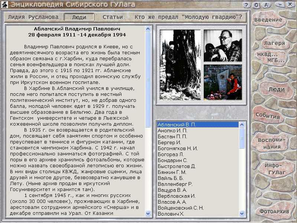The width and height of the screenshot is (297, 223).
Task: Open the Лагеря section stone
Action: 274,43
